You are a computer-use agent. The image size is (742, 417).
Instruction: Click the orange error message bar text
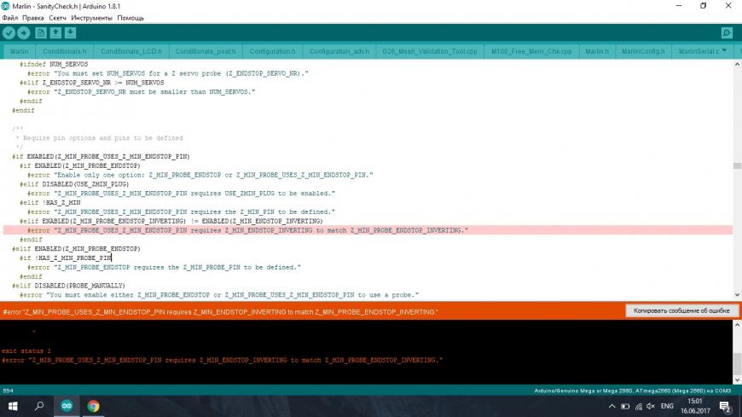coord(221,312)
